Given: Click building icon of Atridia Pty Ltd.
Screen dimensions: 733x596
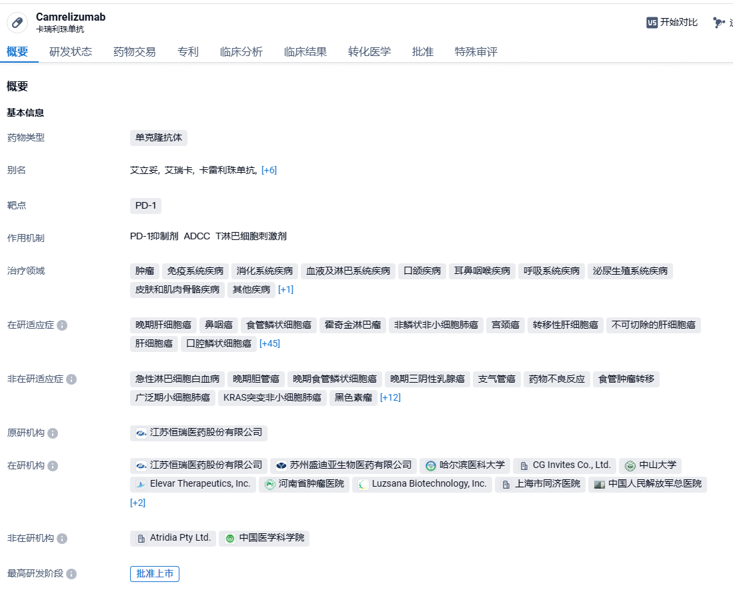Looking at the screenshot, I should point(141,539).
